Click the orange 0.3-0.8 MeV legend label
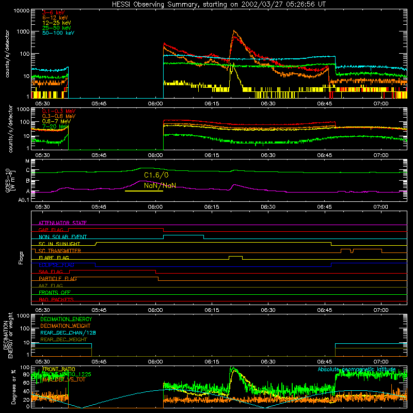The height and width of the screenshot is (413, 413). (59, 116)
